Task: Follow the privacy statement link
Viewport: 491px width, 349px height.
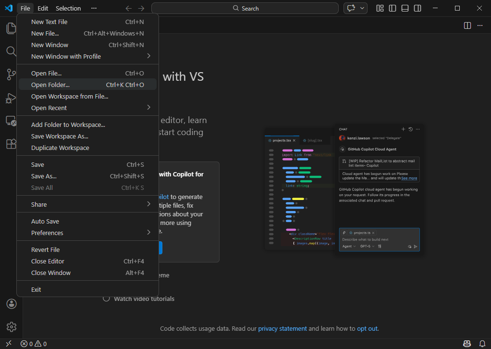Action: click(282, 329)
